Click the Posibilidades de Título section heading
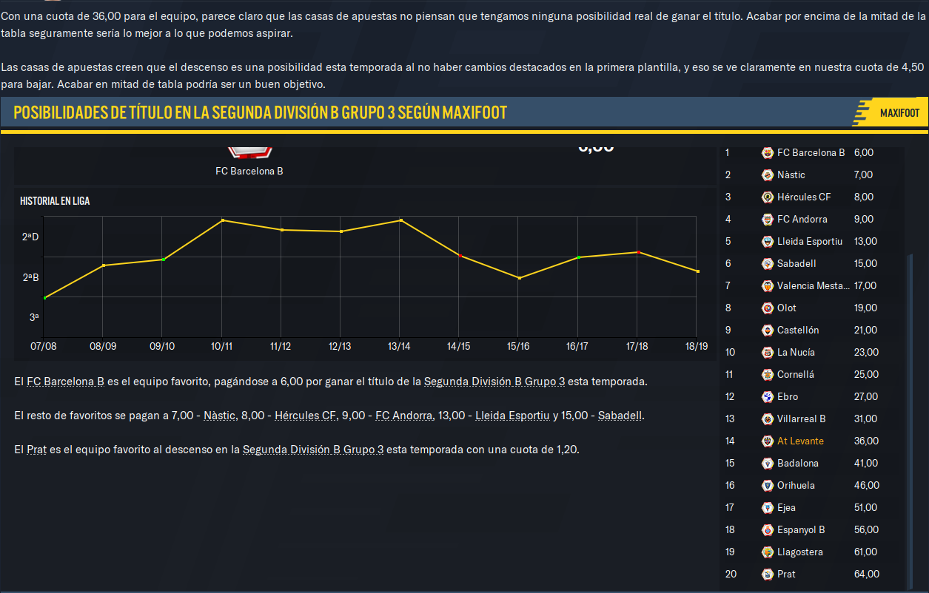This screenshot has height=593, width=929. click(x=260, y=113)
